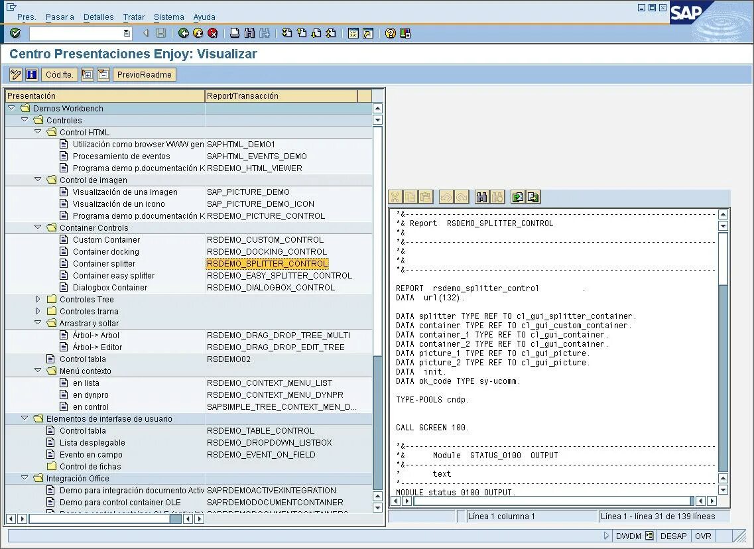The image size is (754, 549).
Task: Click RSDEMO_EASY_SPLITTER_CONTROL report name
Action: (x=279, y=275)
